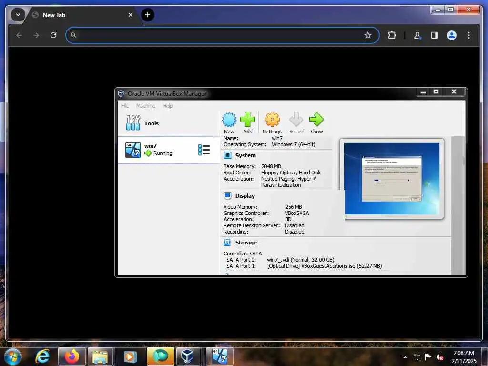Click the browser forward arrow

36,35
